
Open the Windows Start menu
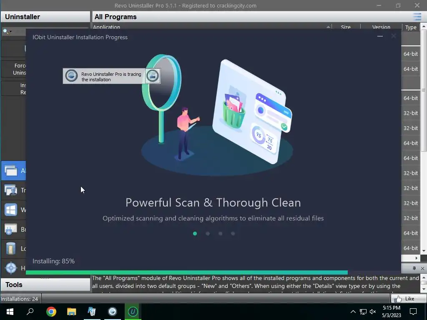pos(10,312)
